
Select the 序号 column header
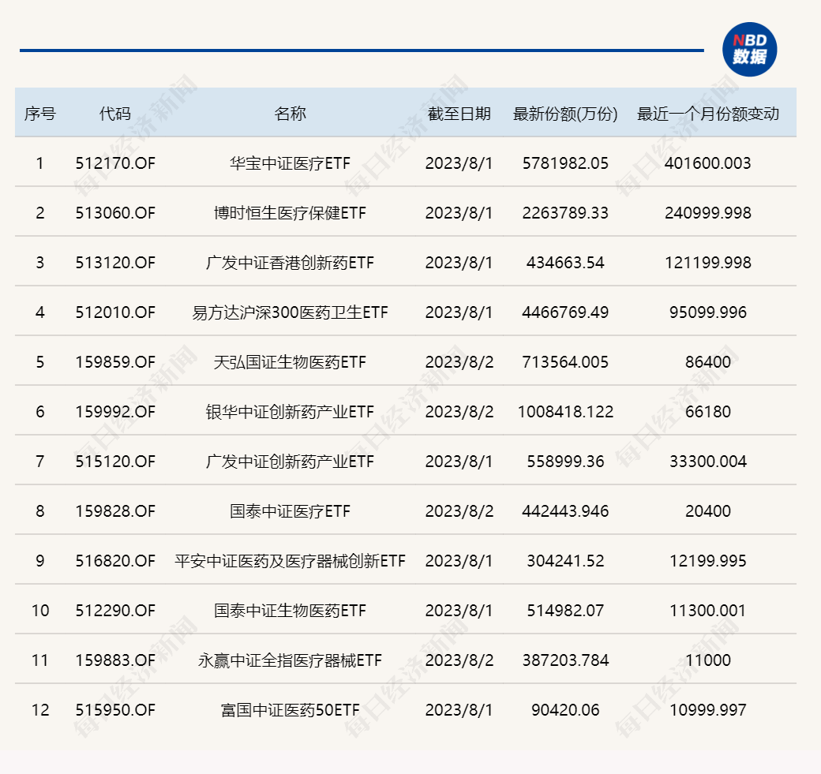point(39,114)
